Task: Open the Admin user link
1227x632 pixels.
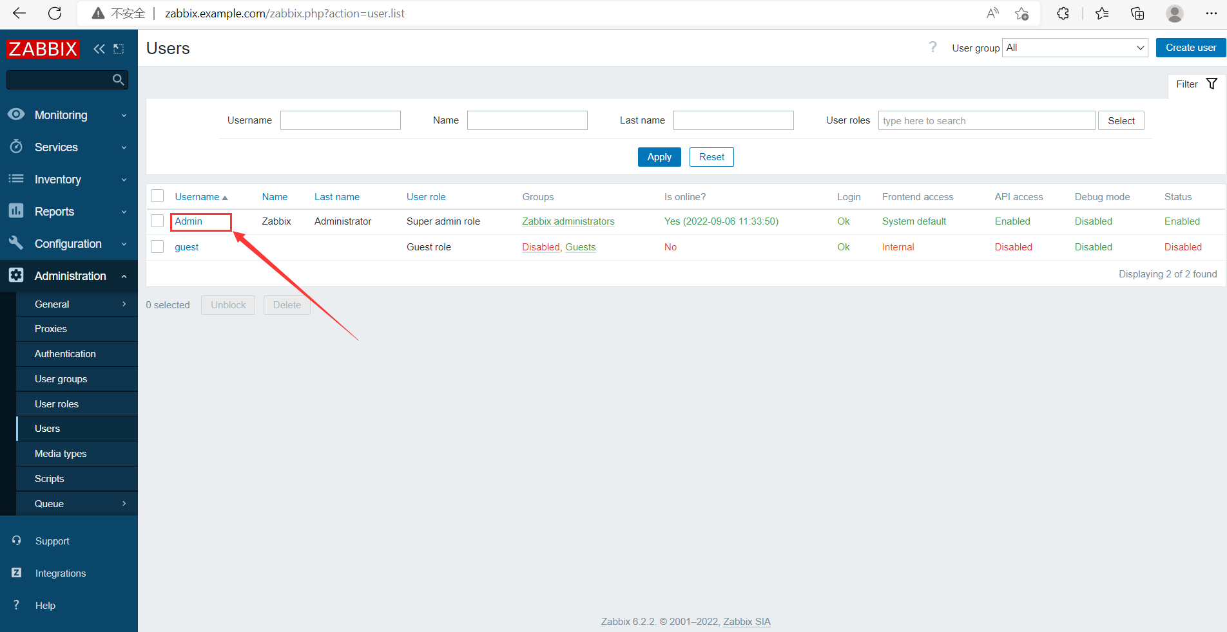Action: click(x=188, y=221)
